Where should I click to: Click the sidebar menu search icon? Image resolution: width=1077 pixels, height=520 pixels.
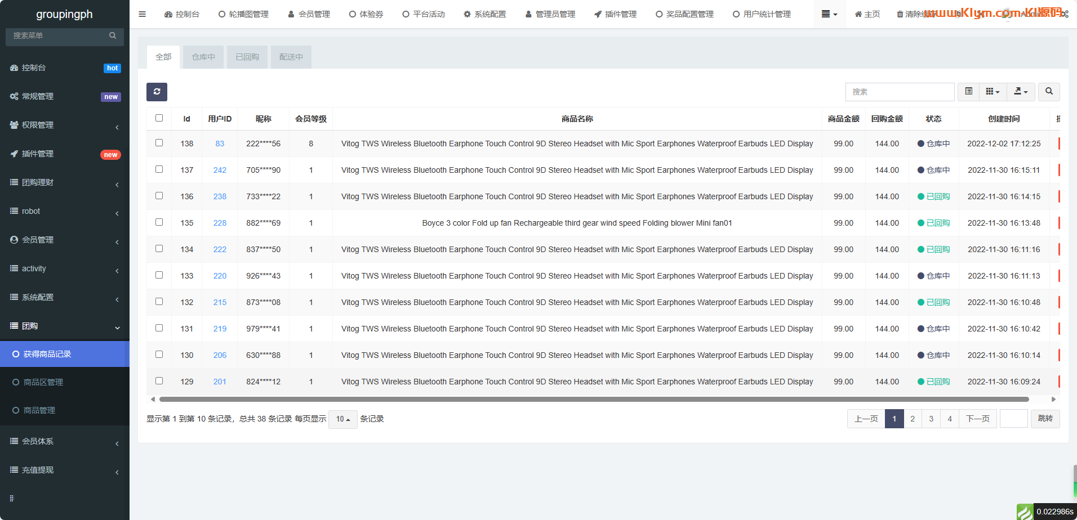point(113,35)
